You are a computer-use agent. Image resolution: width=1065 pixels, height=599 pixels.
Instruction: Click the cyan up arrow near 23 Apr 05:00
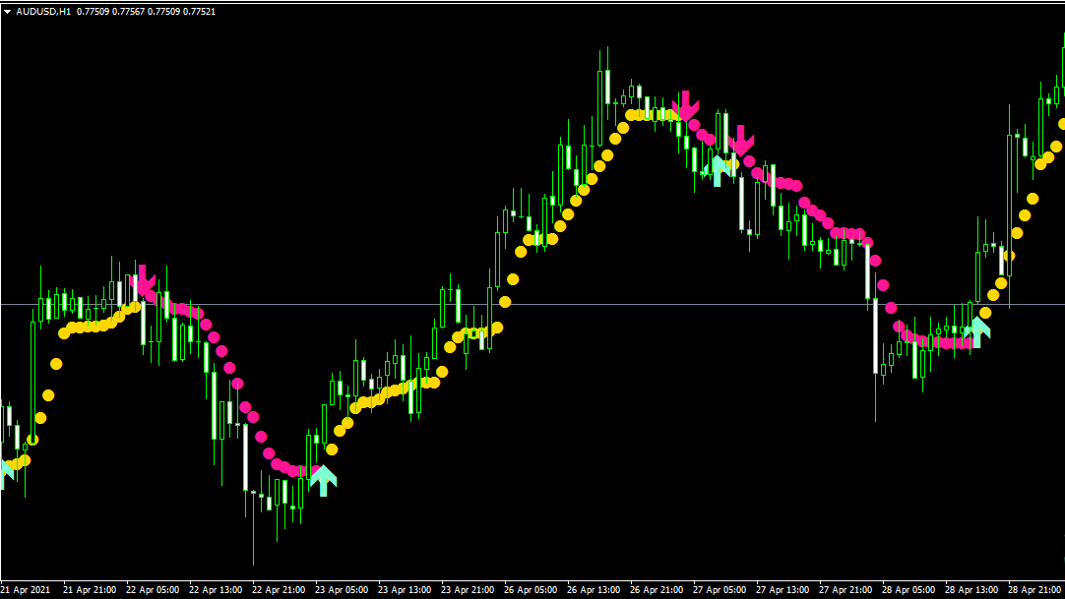pos(323,480)
